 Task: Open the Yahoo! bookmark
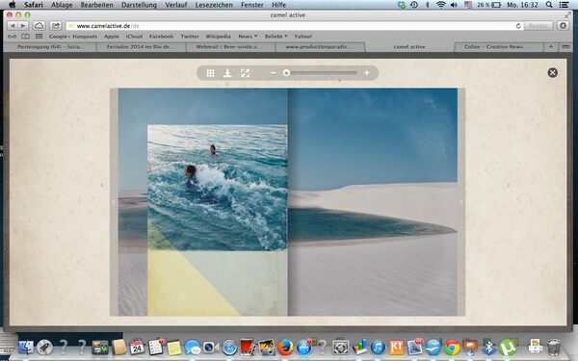click(303, 37)
